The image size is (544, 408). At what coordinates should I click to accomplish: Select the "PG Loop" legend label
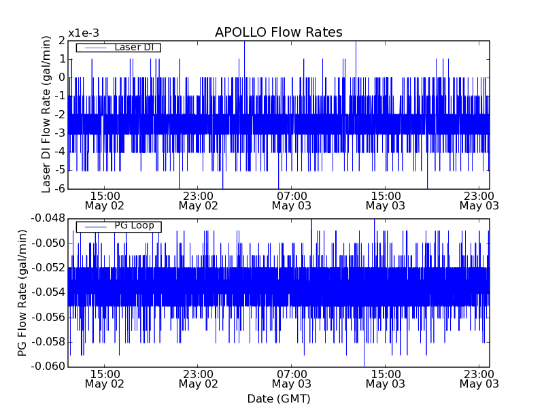point(134,226)
